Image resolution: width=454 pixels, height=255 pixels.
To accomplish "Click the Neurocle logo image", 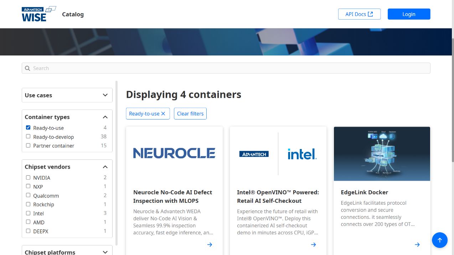I will 174,153.
